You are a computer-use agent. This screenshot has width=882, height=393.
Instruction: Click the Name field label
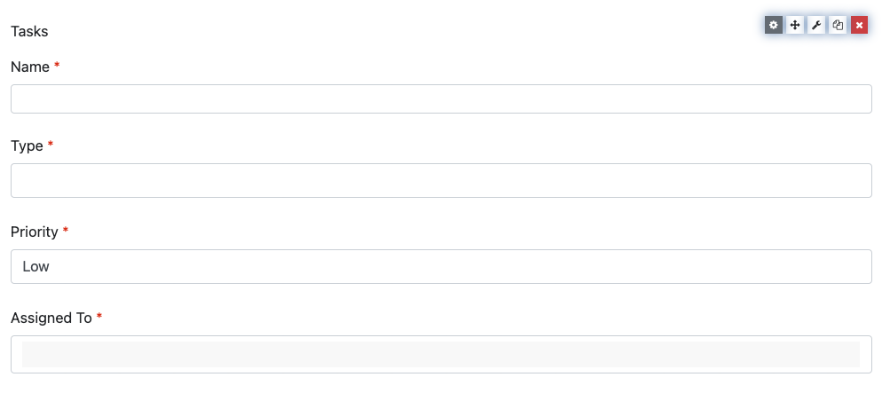pos(29,67)
